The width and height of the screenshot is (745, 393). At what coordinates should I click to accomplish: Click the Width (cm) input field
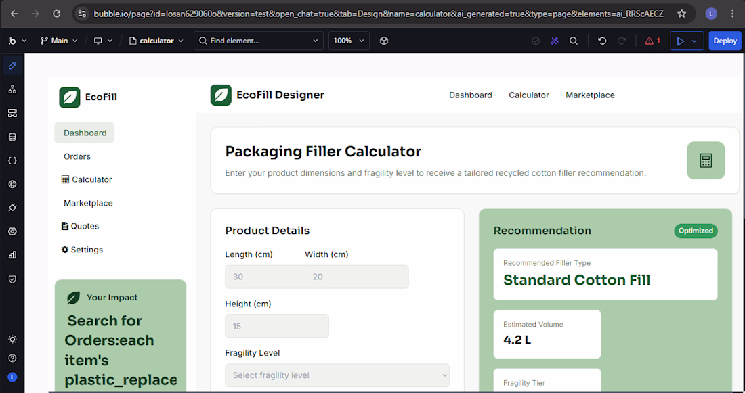click(x=356, y=277)
